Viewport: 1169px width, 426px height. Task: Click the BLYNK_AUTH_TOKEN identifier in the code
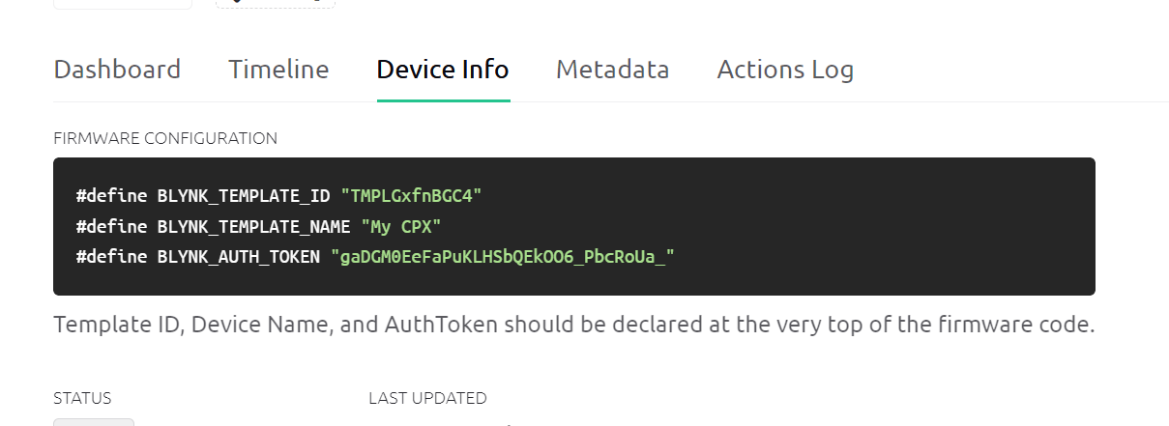pos(239,257)
